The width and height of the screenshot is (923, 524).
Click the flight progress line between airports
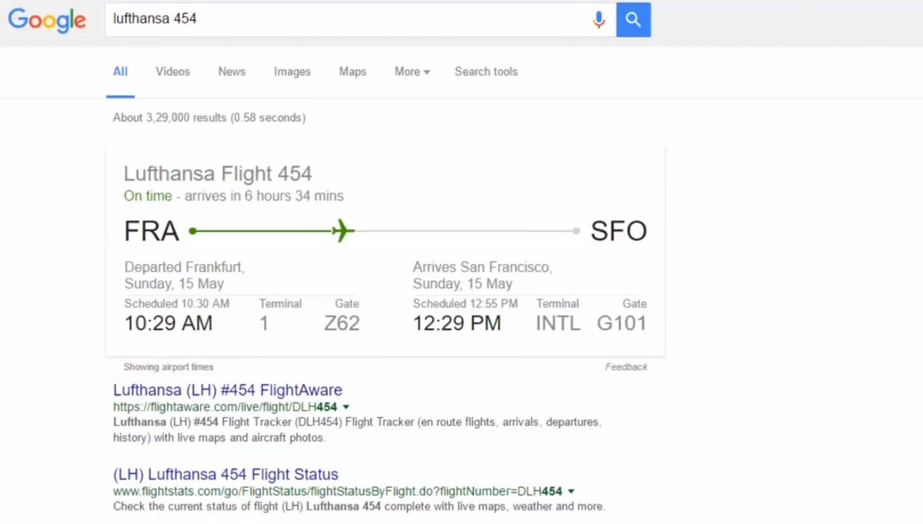[461, 231]
